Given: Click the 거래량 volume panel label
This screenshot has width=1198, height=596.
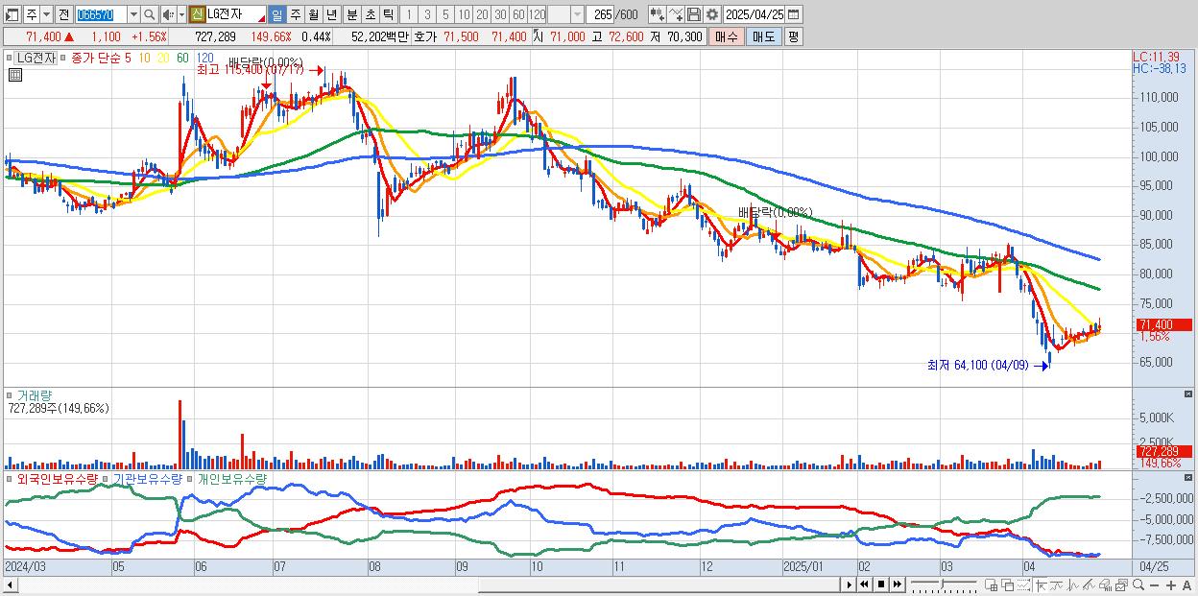Looking at the screenshot, I should click(36, 395).
